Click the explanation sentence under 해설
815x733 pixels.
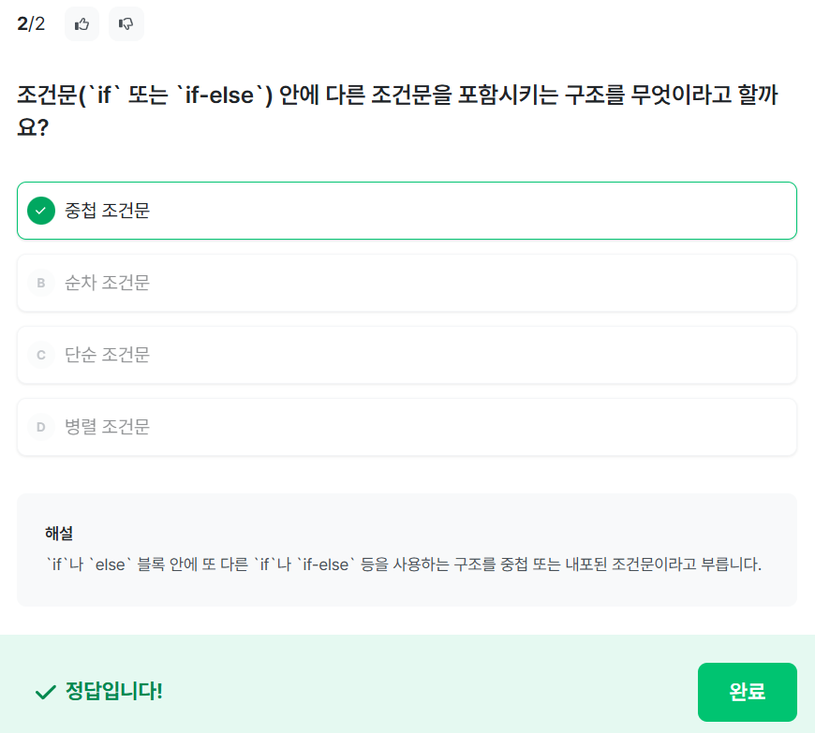(x=403, y=565)
